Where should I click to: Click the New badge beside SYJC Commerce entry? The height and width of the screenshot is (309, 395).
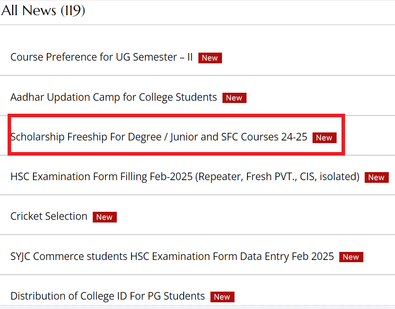351,257
